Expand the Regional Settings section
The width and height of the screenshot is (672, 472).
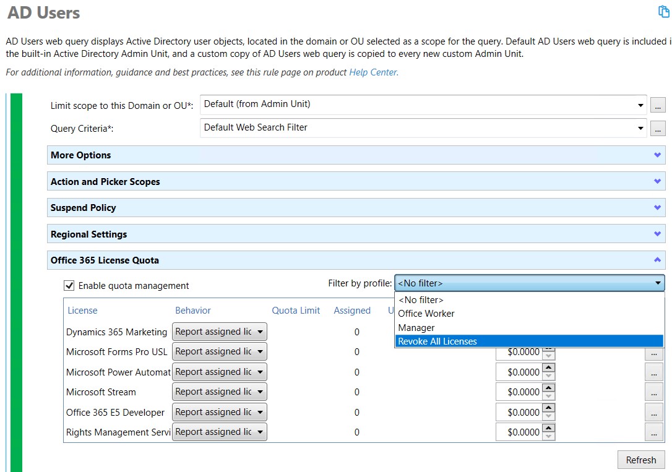pyautogui.click(x=356, y=234)
